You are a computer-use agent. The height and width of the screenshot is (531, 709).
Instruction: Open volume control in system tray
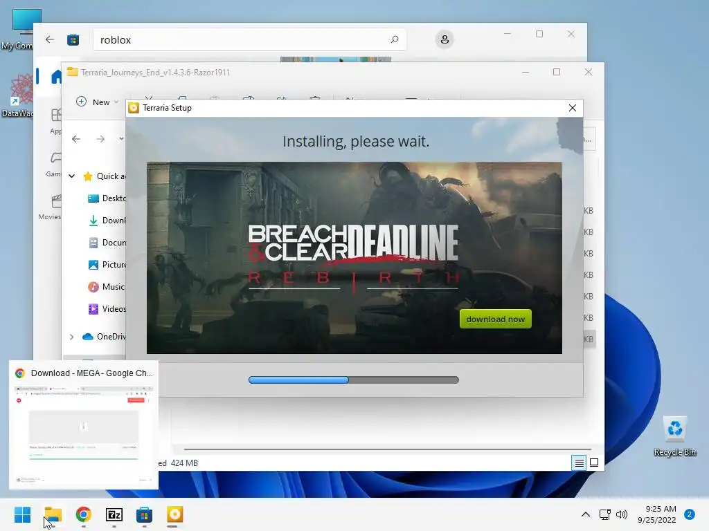pos(622,514)
